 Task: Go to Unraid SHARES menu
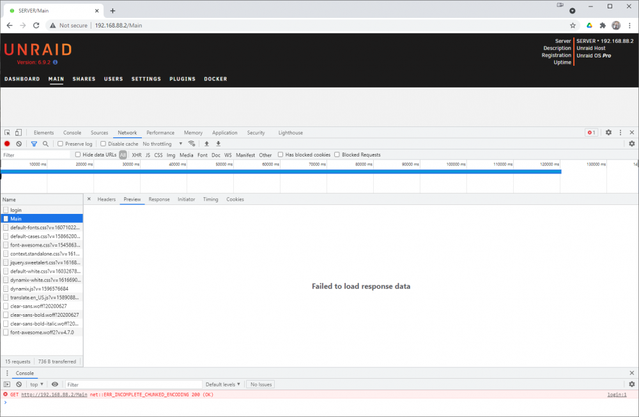click(84, 79)
